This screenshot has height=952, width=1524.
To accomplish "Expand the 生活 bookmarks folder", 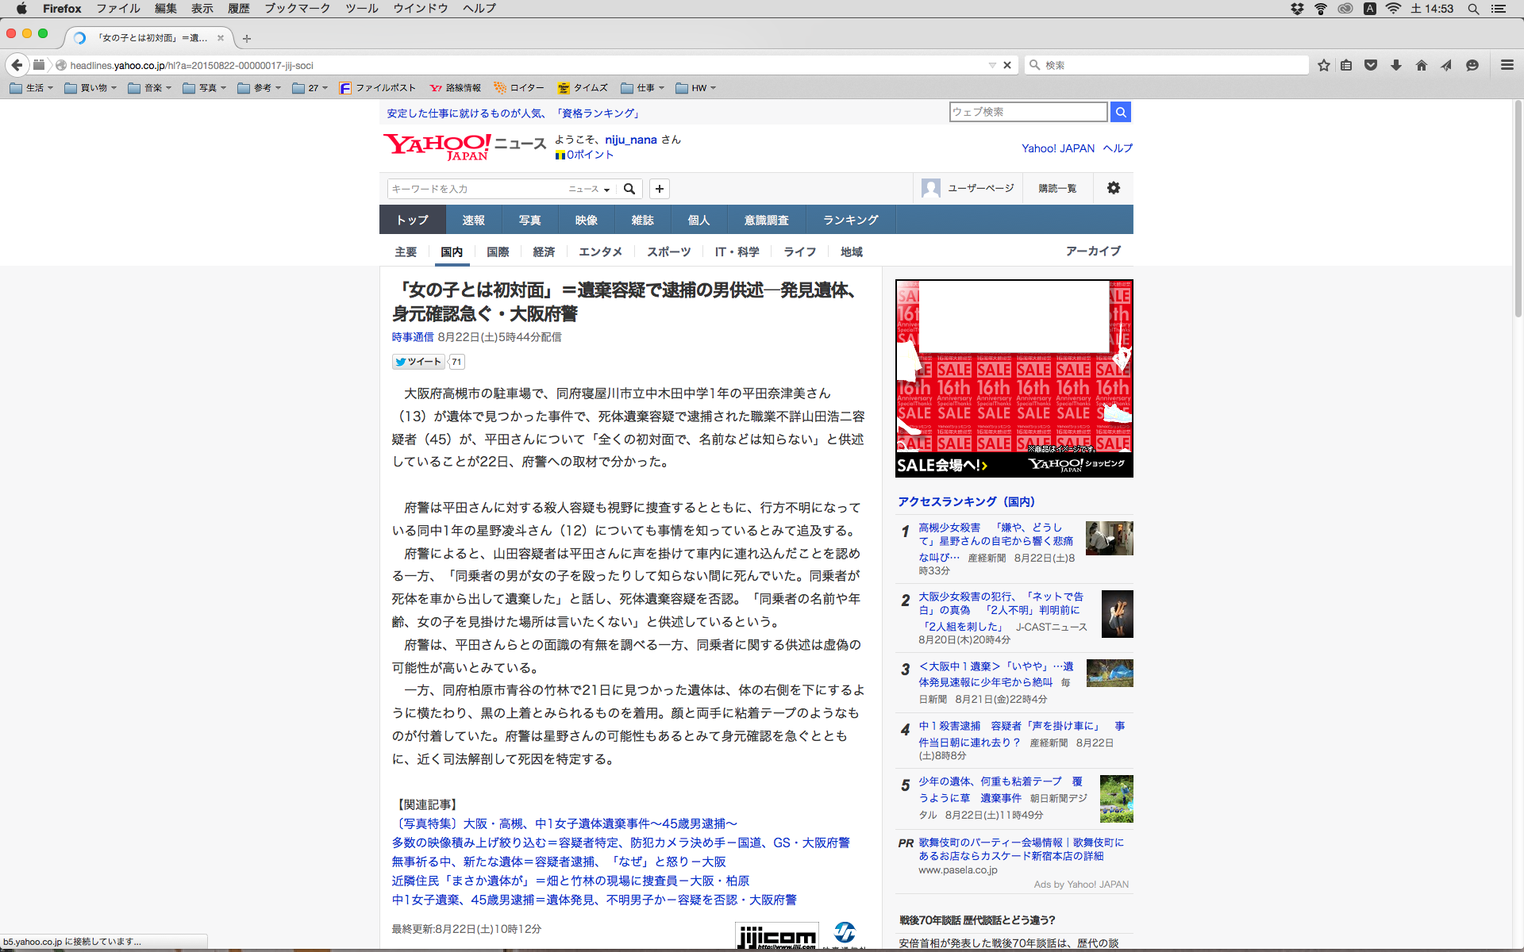I will tap(32, 88).
